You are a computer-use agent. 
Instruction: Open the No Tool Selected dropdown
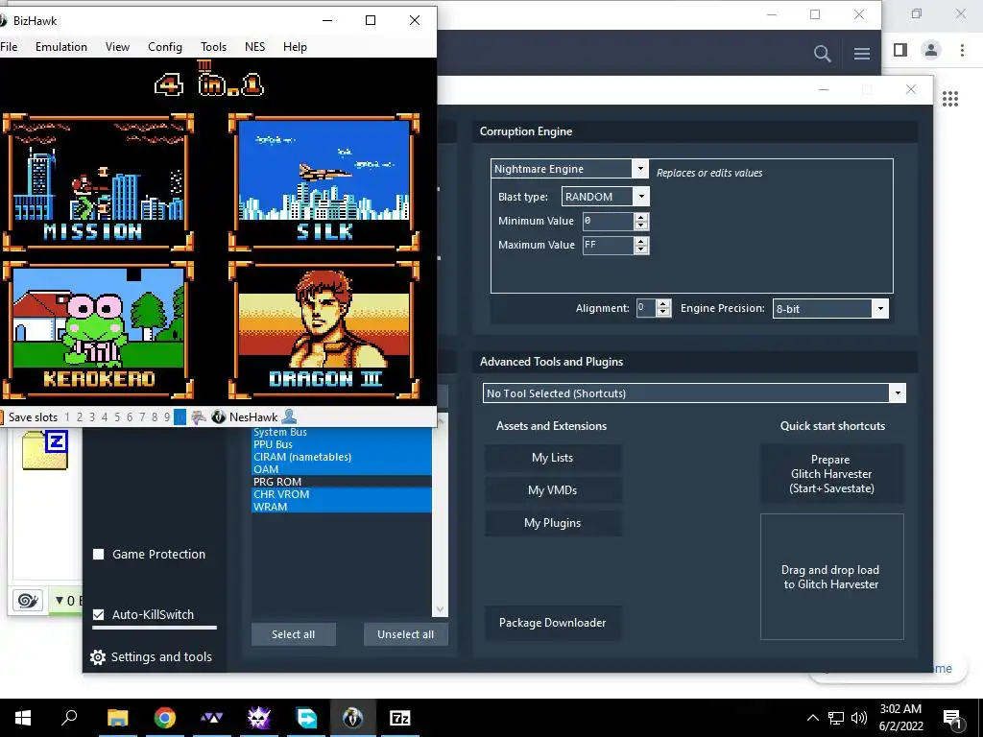point(898,393)
